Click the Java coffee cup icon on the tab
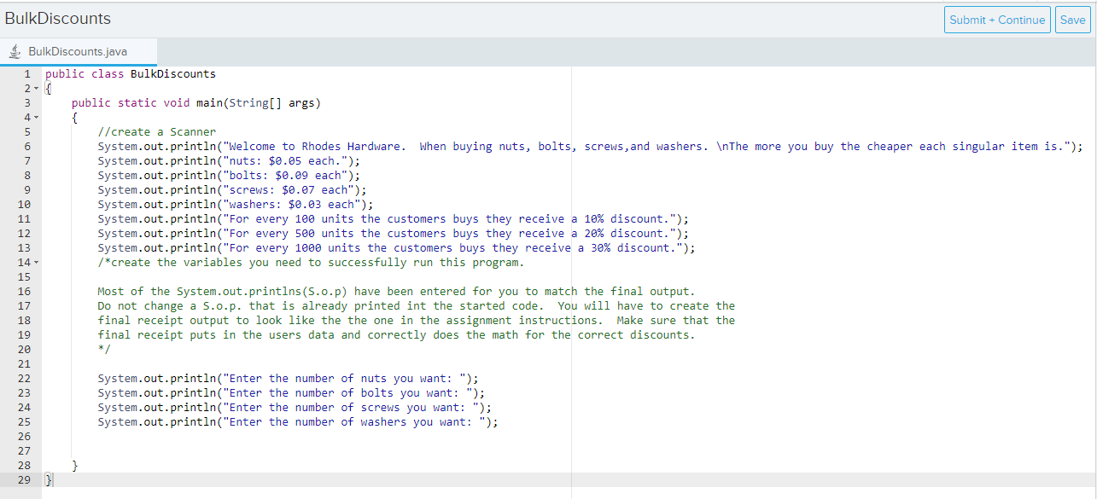1097x499 pixels. point(15,50)
